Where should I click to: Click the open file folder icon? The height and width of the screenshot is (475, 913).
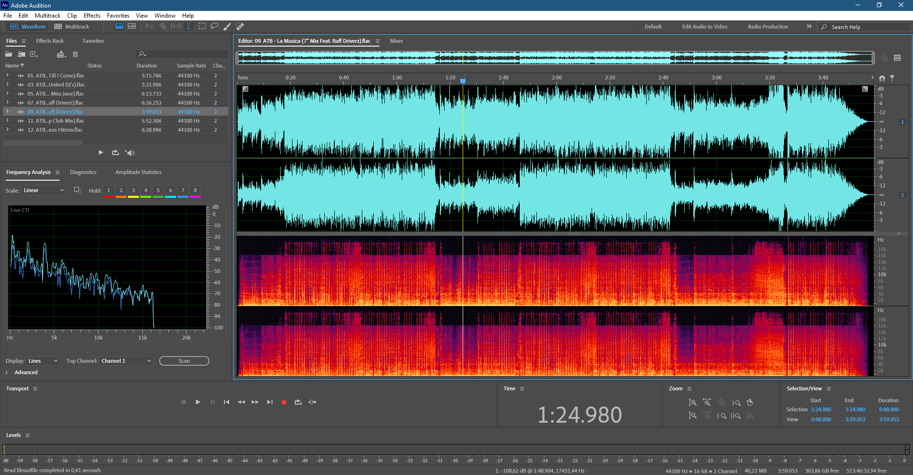9,54
